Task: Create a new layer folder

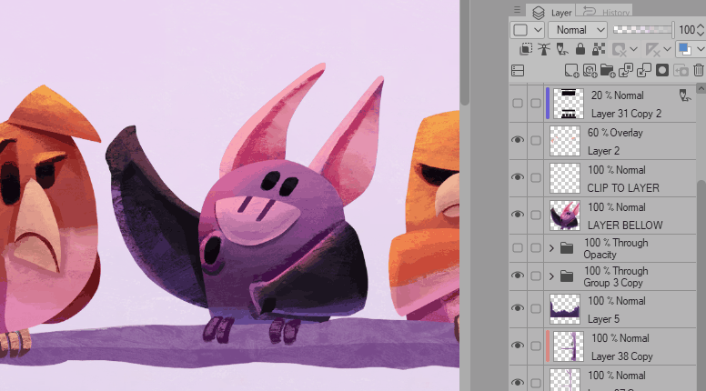Action: click(x=608, y=70)
